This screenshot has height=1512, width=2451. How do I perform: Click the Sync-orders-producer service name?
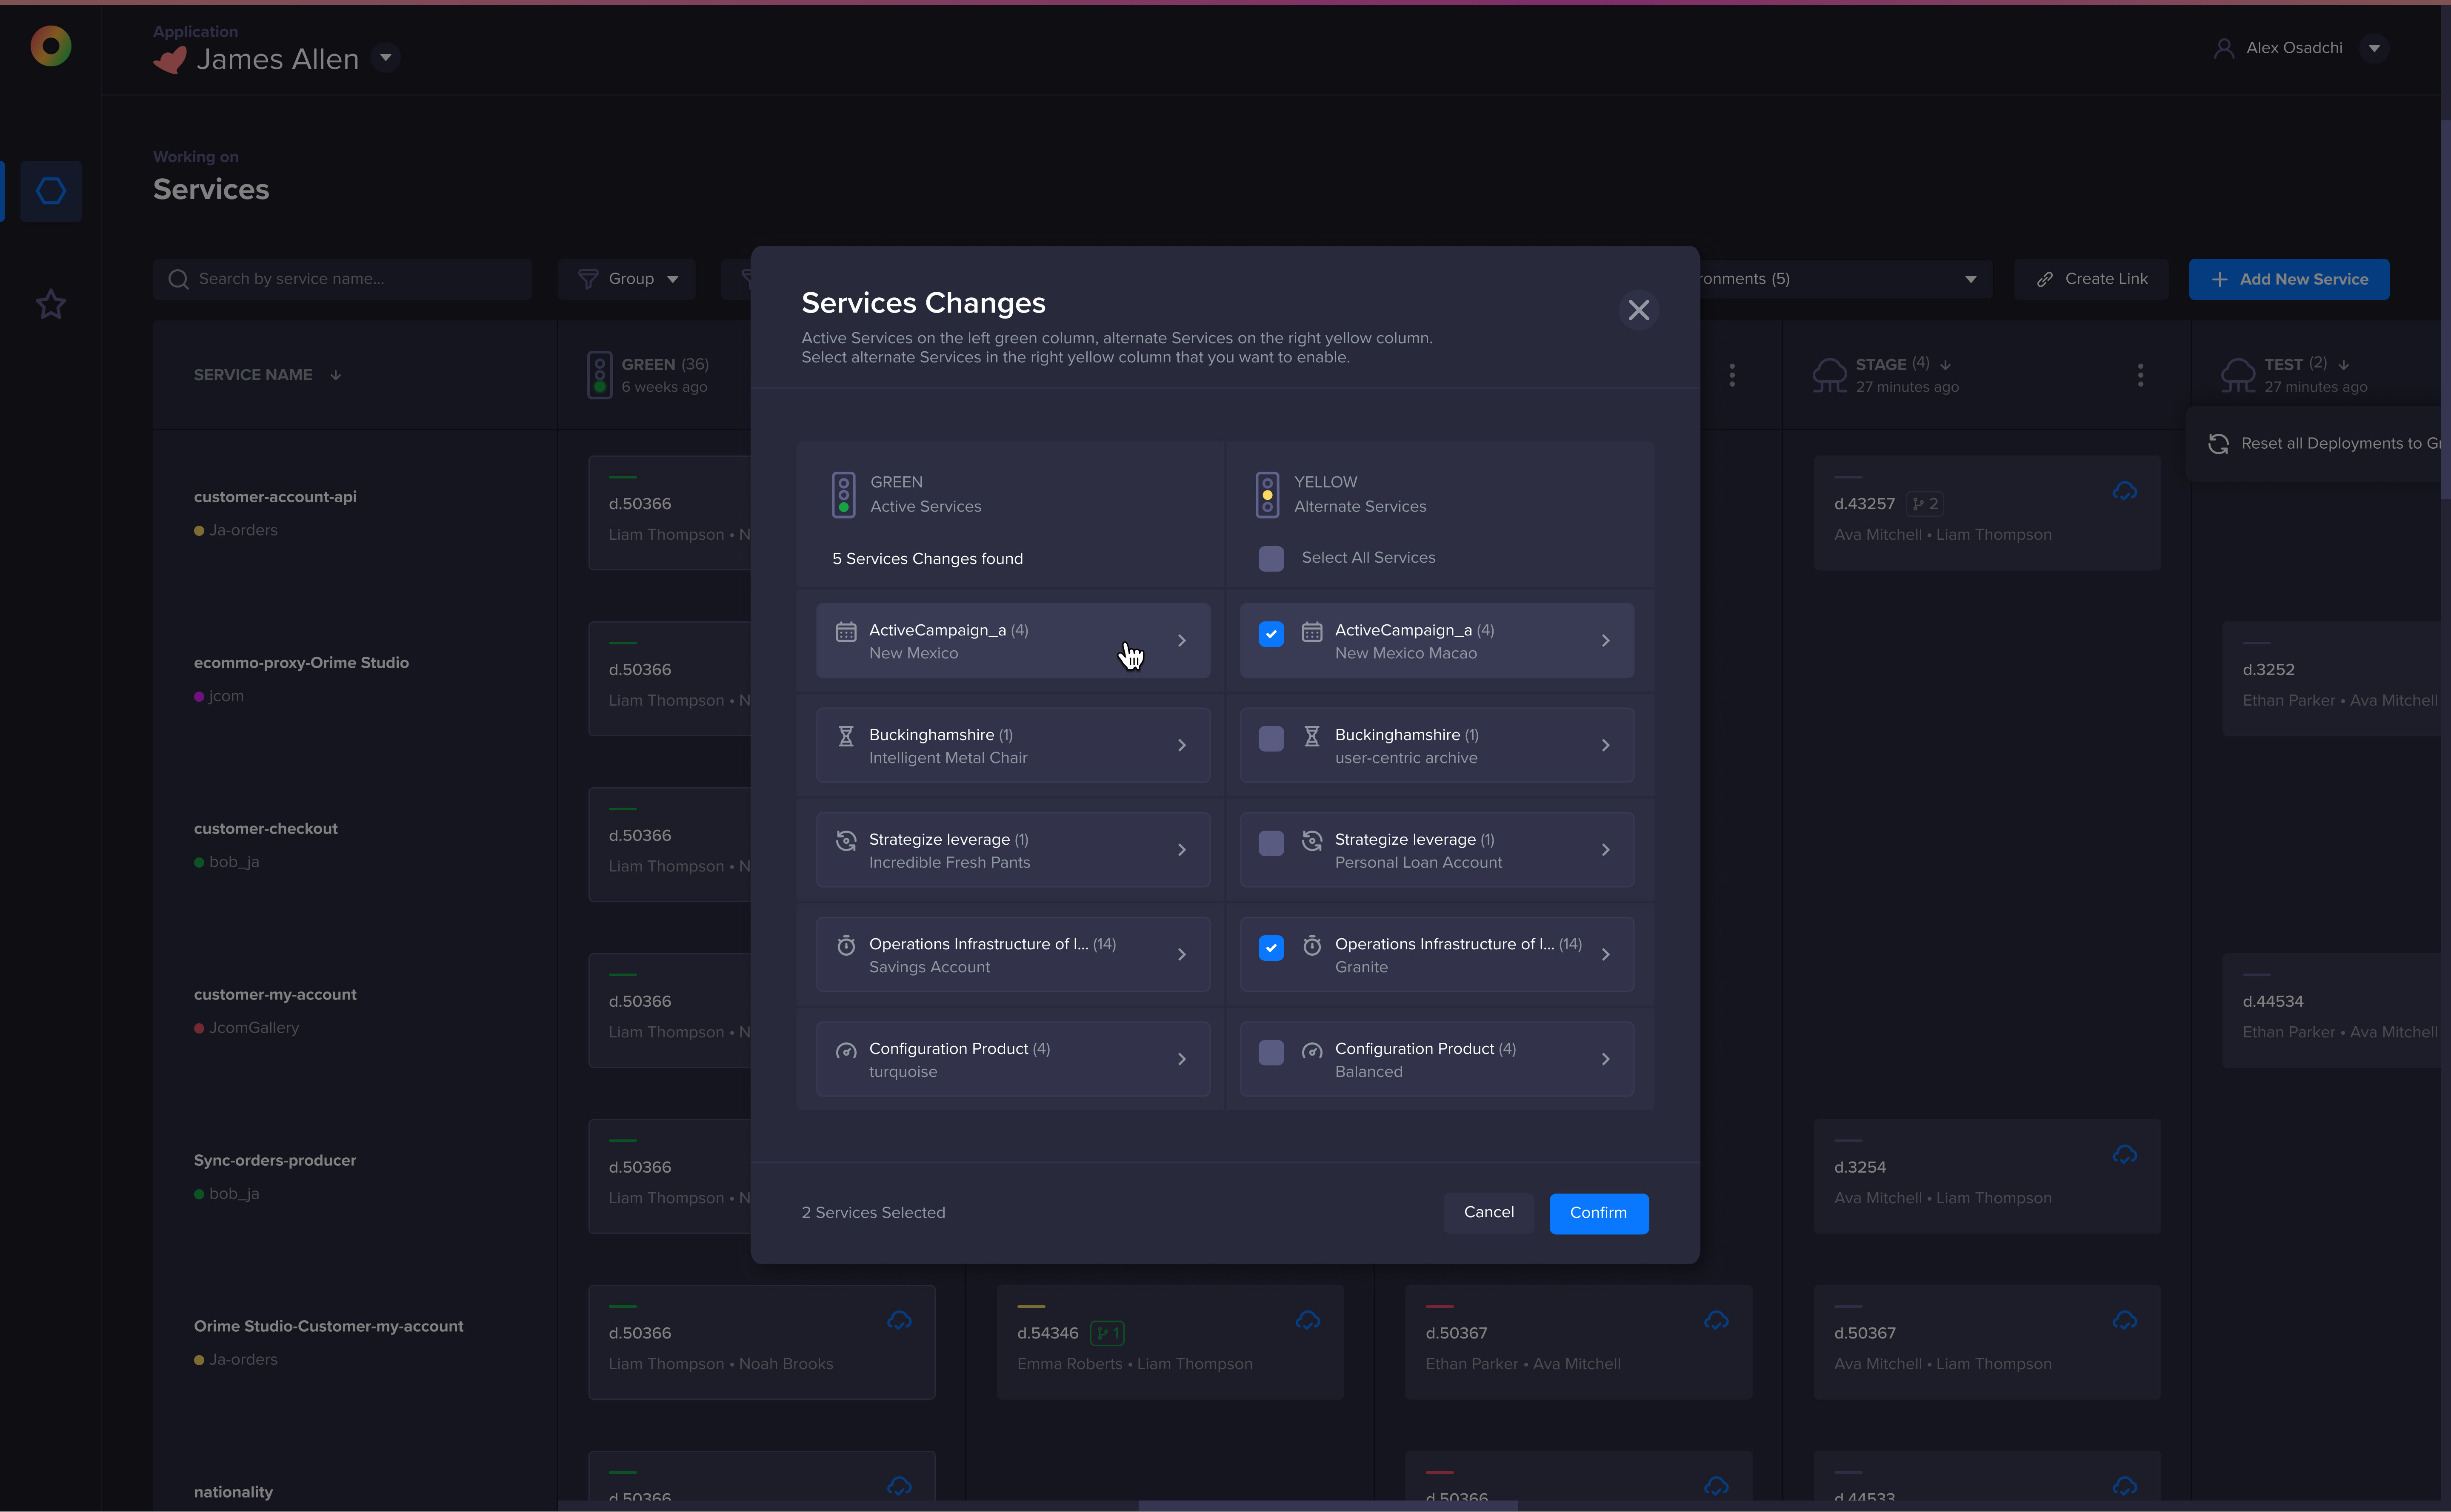(x=275, y=1161)
